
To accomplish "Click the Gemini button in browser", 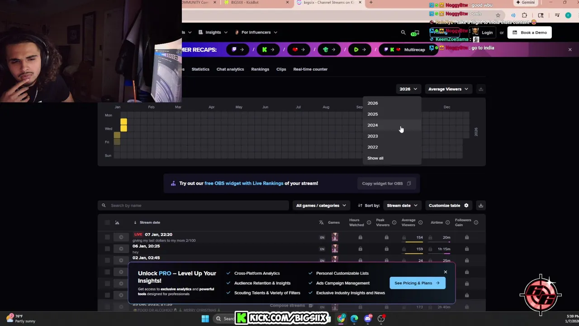I will tap(525, 2).
